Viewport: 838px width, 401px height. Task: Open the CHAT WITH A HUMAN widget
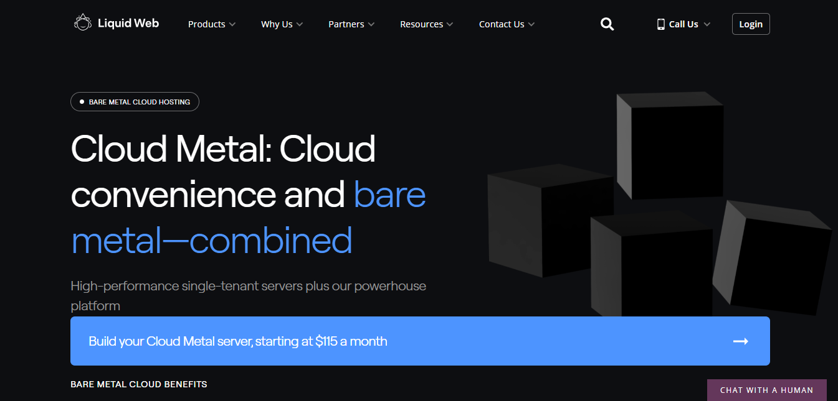[x=766, y=390]
